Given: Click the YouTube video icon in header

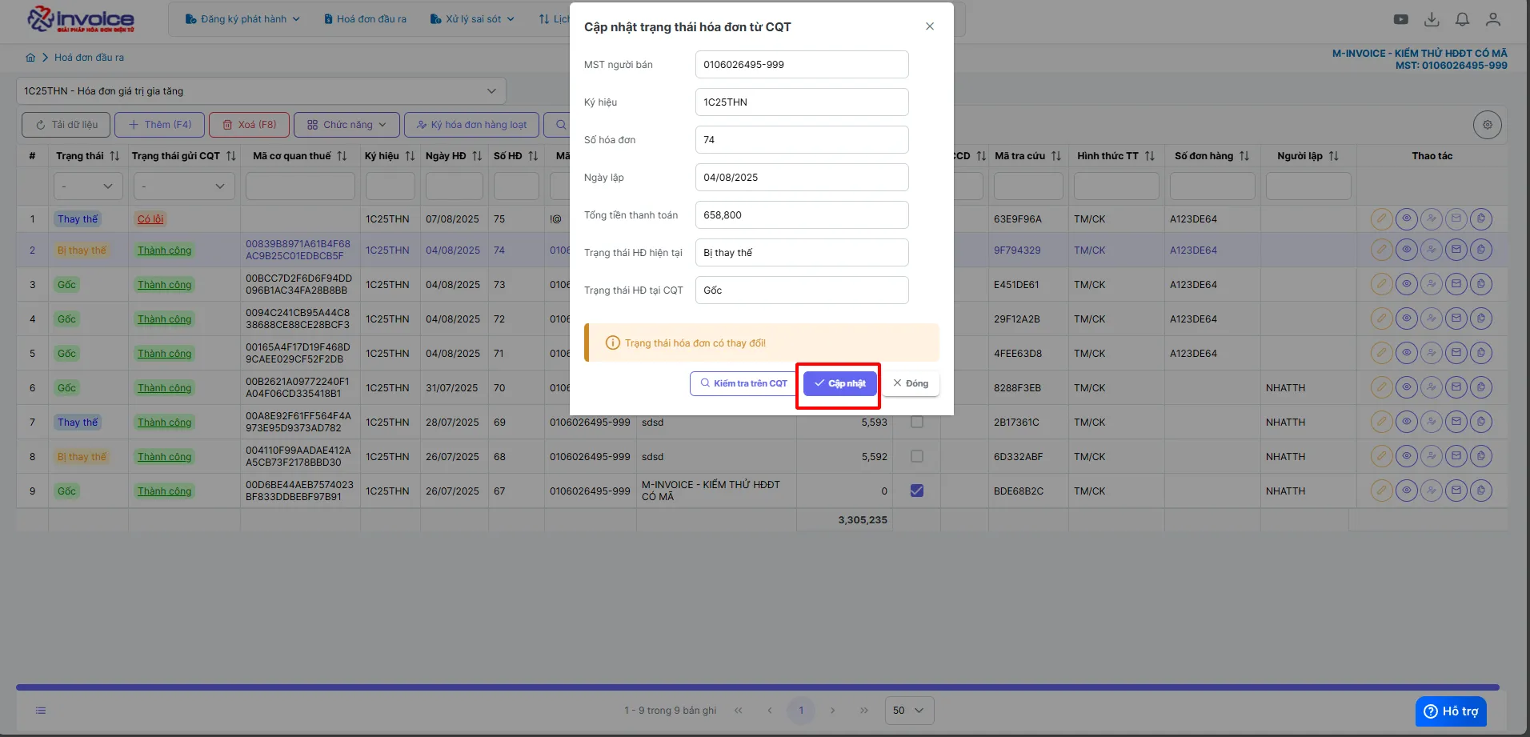Looking at the screenshot, I should 1400,19.
